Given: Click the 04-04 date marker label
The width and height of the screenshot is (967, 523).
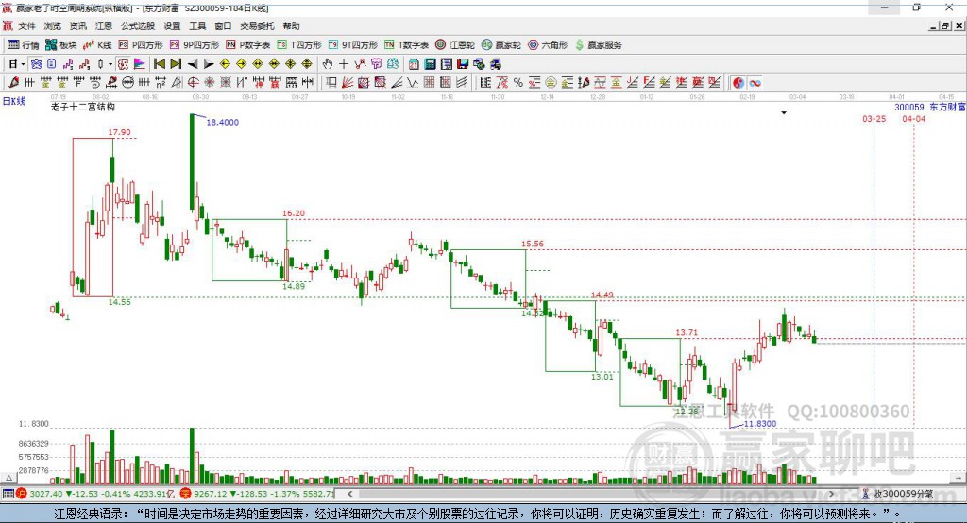Looking at the screenshot, I should pos(913,118).
